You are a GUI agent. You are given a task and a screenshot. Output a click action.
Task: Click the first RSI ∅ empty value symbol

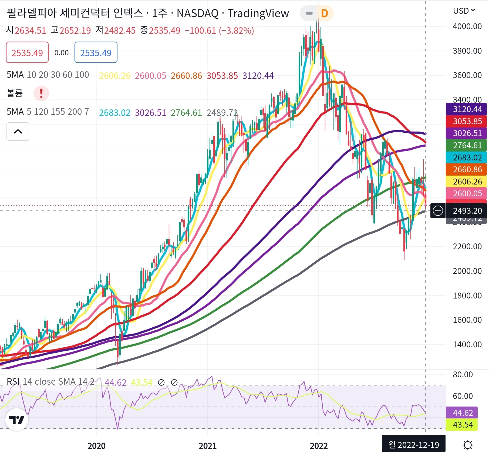tap(161, 382)
